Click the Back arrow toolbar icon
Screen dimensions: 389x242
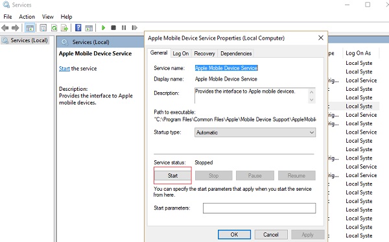5,28
